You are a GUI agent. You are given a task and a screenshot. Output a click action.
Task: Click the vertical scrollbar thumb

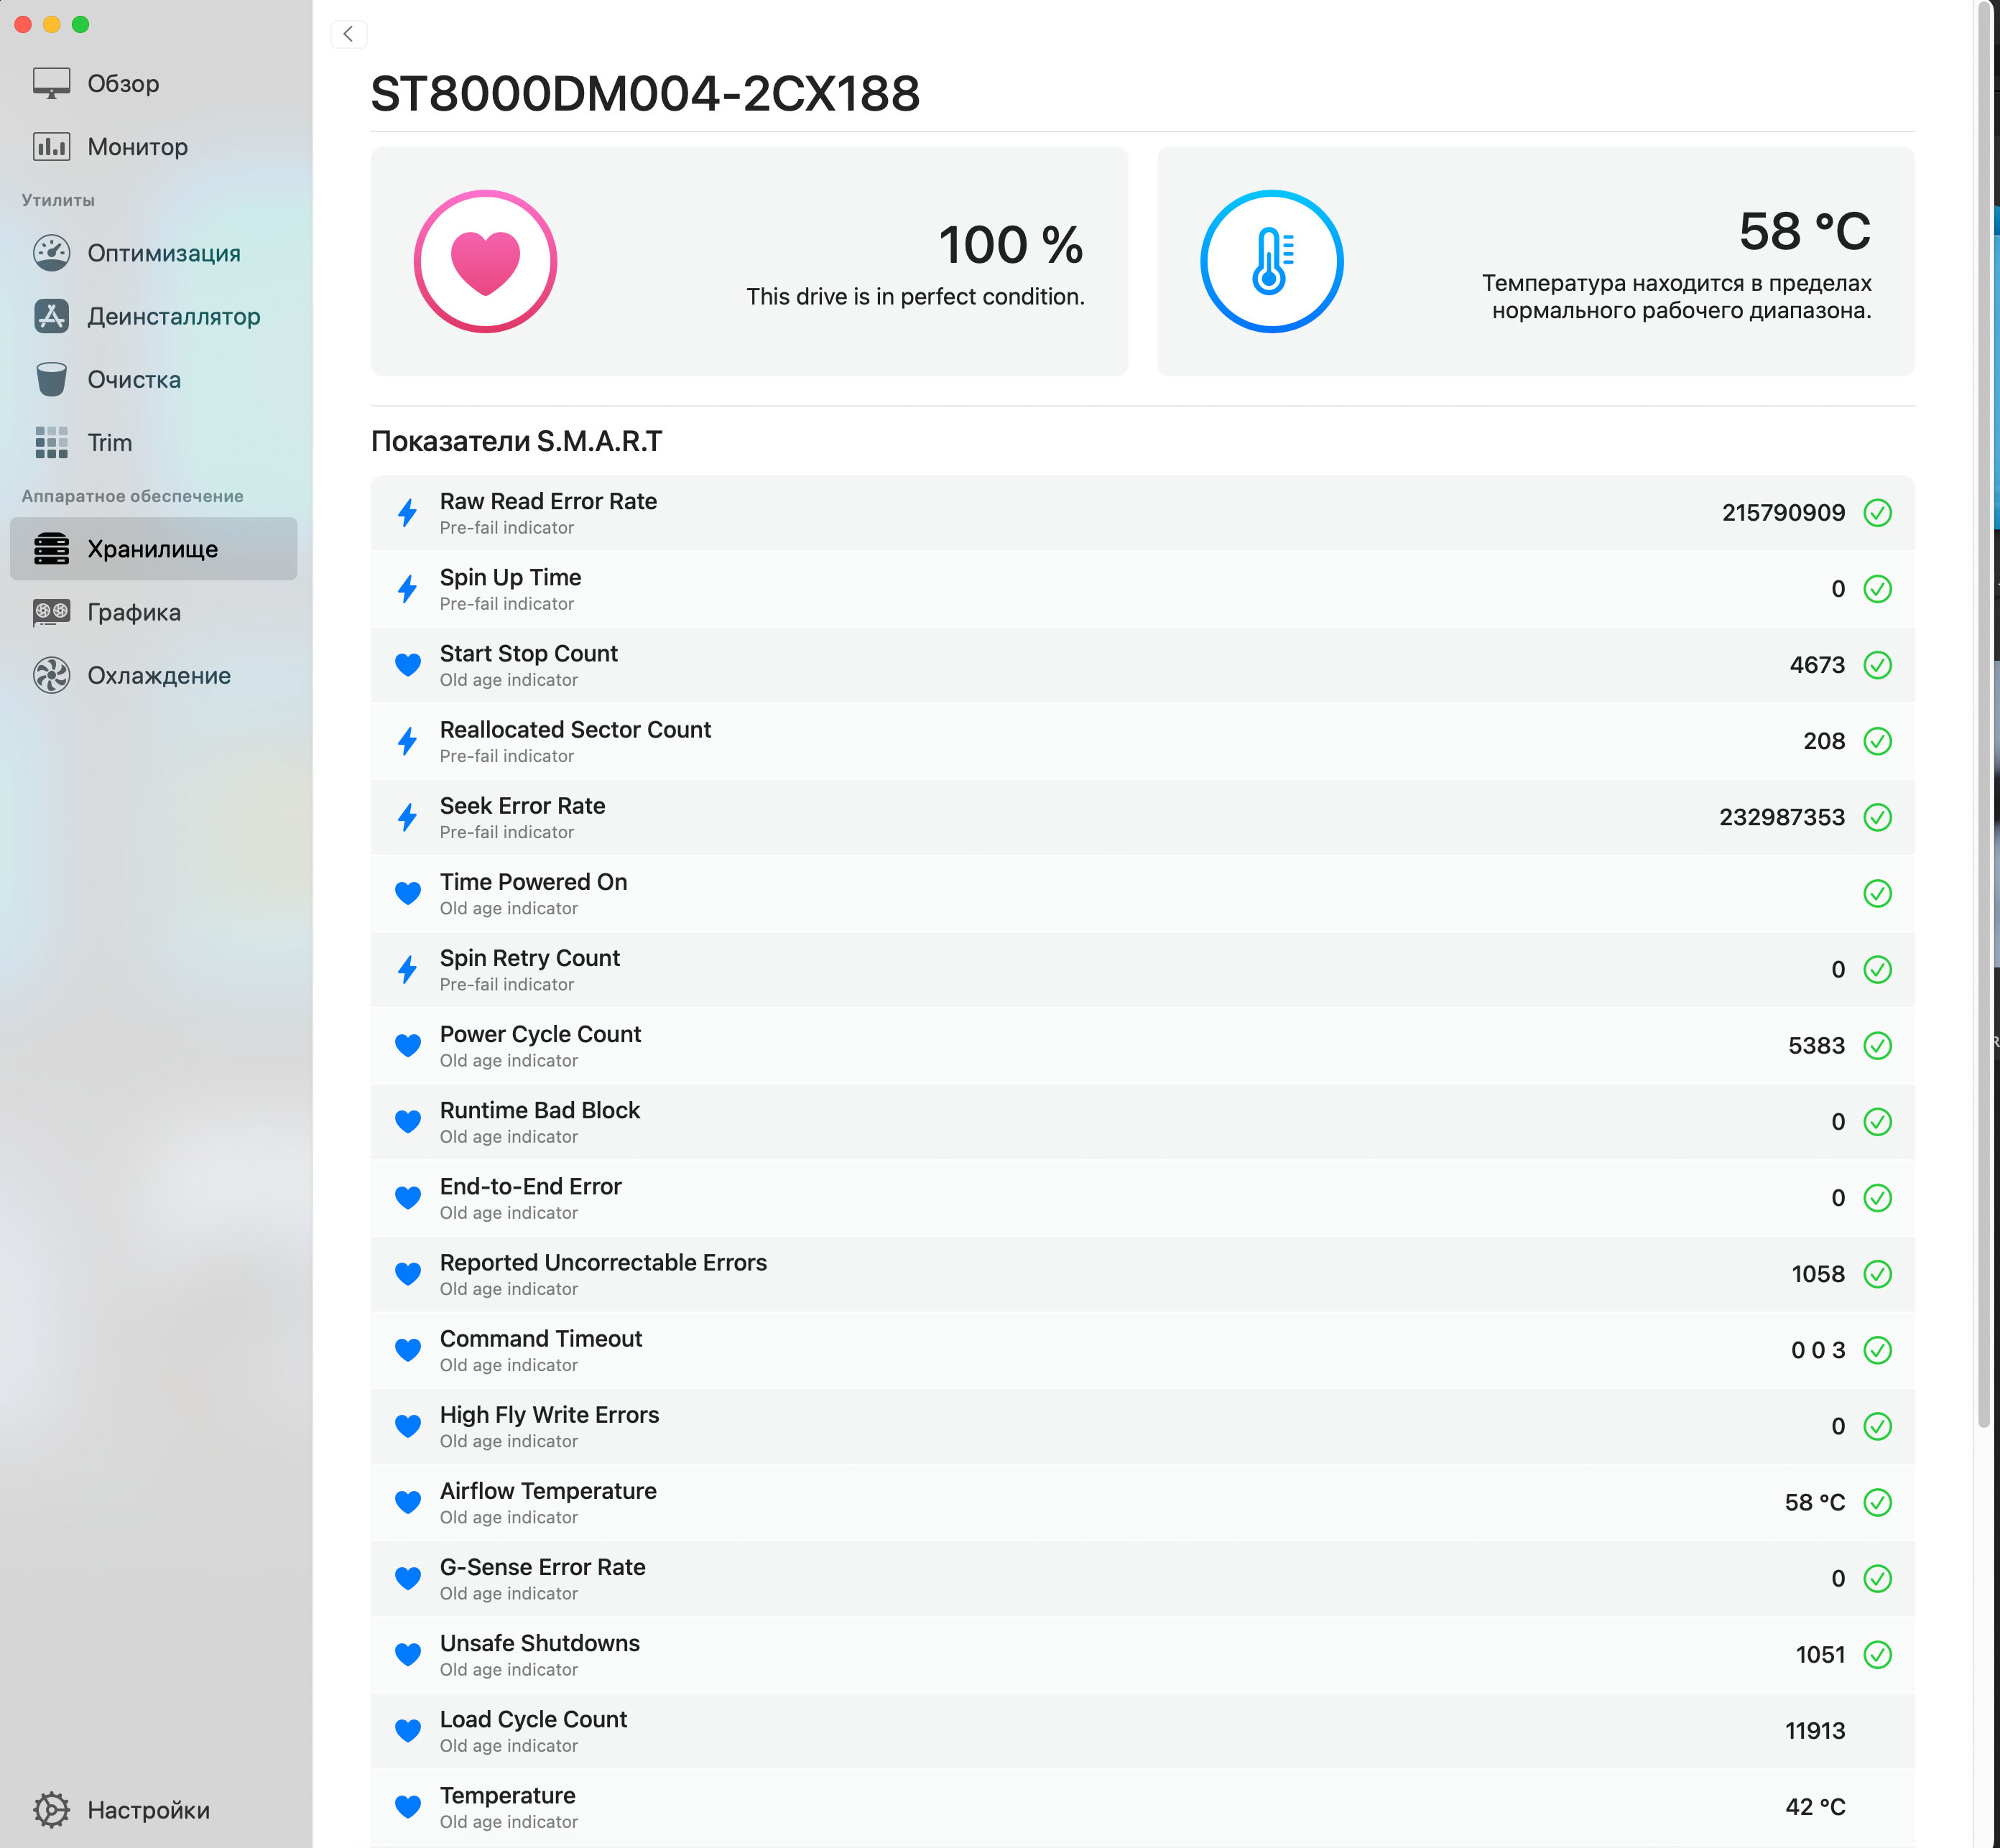tap(1984, 715)
